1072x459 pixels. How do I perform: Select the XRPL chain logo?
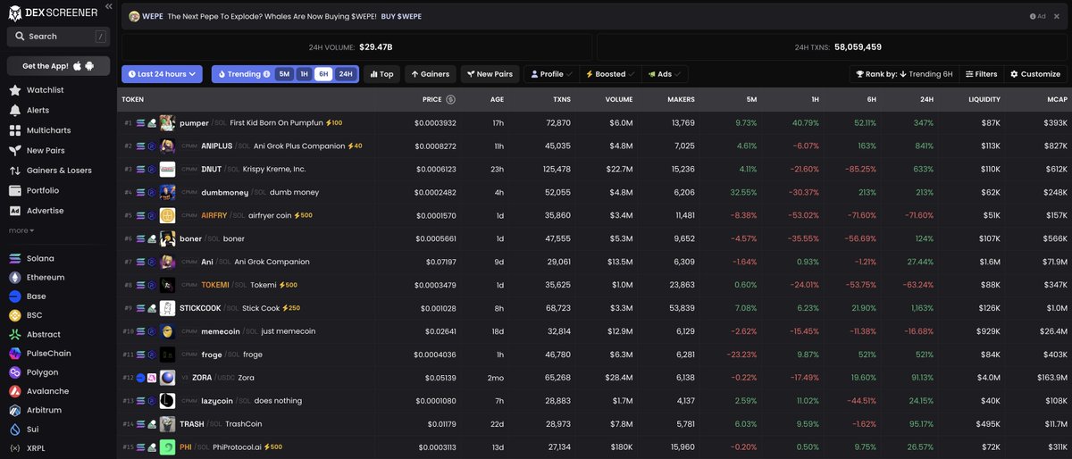15,448
